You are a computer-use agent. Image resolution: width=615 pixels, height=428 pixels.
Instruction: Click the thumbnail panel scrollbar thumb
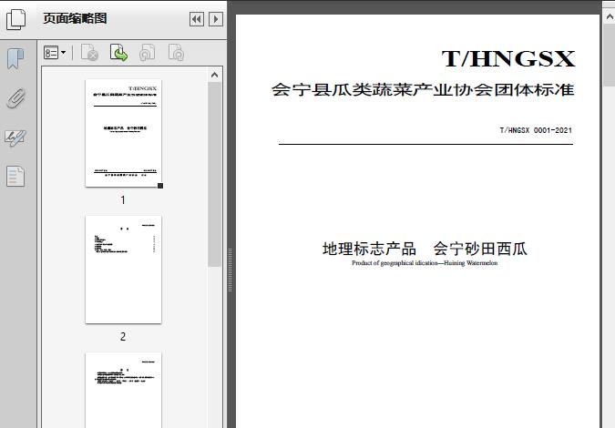click(214, 175)
